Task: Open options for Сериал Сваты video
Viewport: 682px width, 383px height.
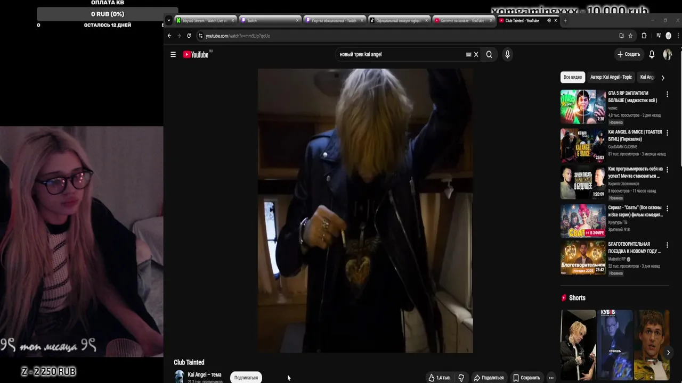Action: point(667,208)
